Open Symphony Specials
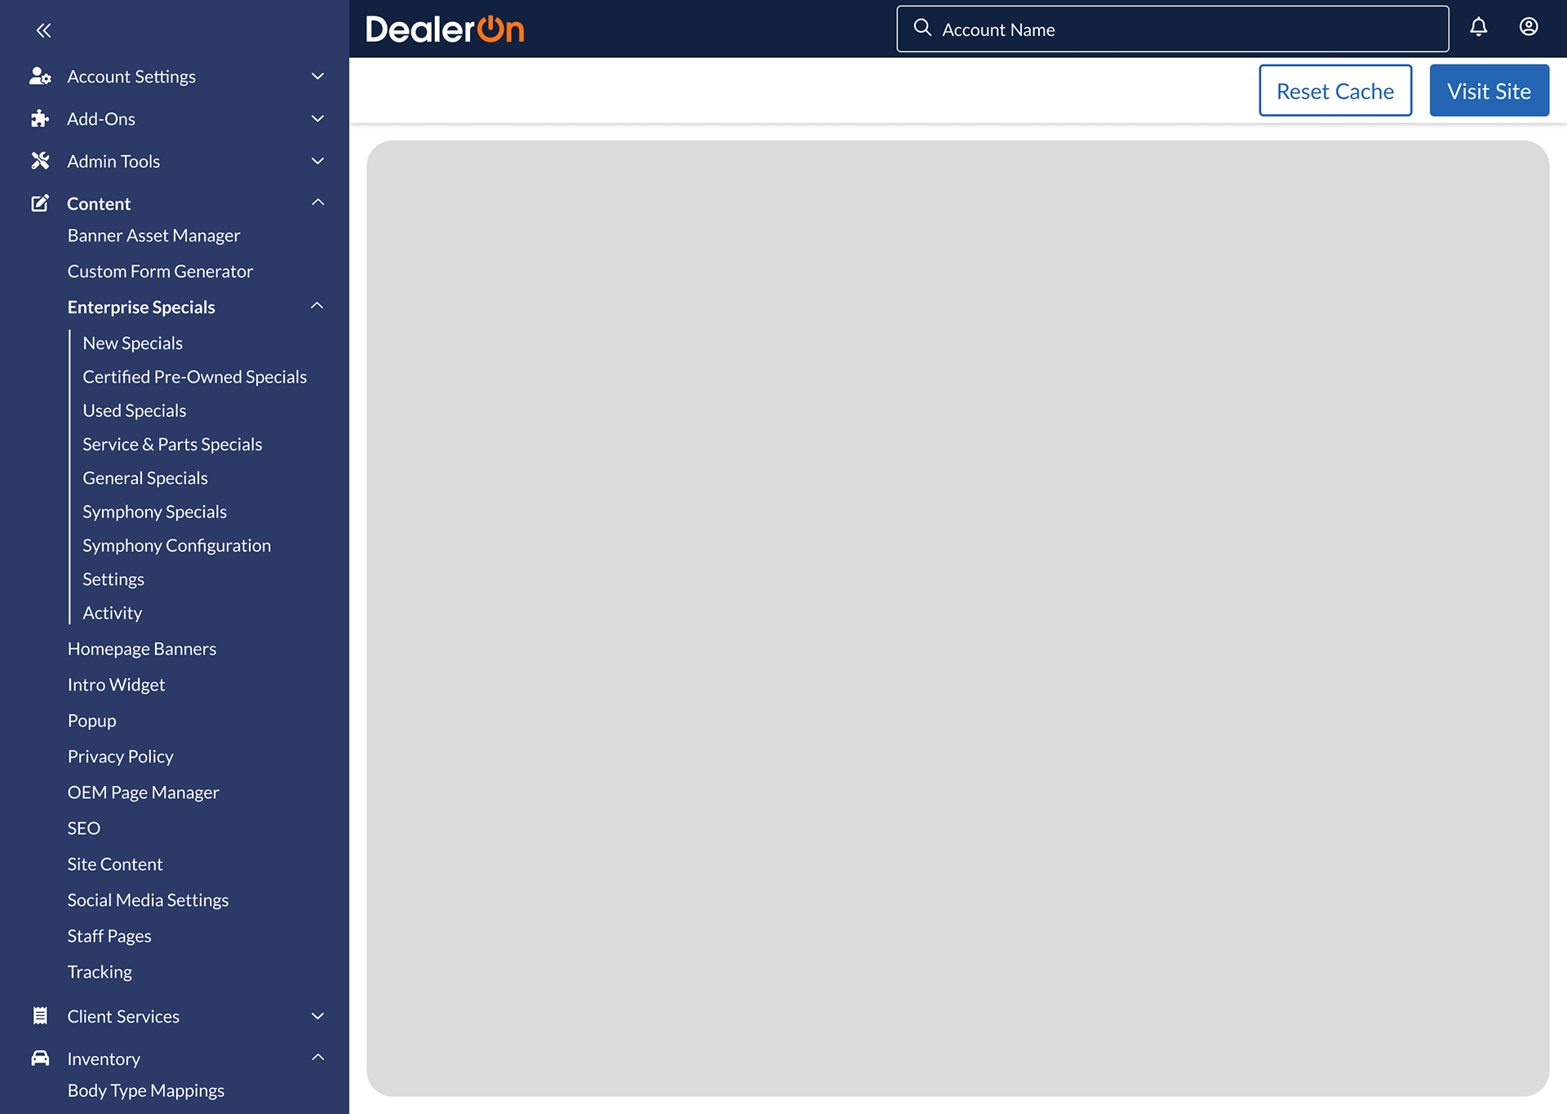Screen dimensions: 1567x1114 [154, 513]
